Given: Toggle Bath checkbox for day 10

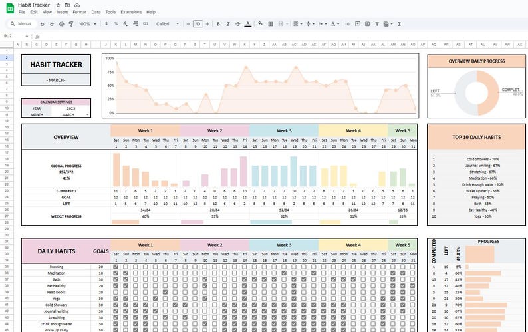Looking at the screenshot, I should [x=205, y=279].
